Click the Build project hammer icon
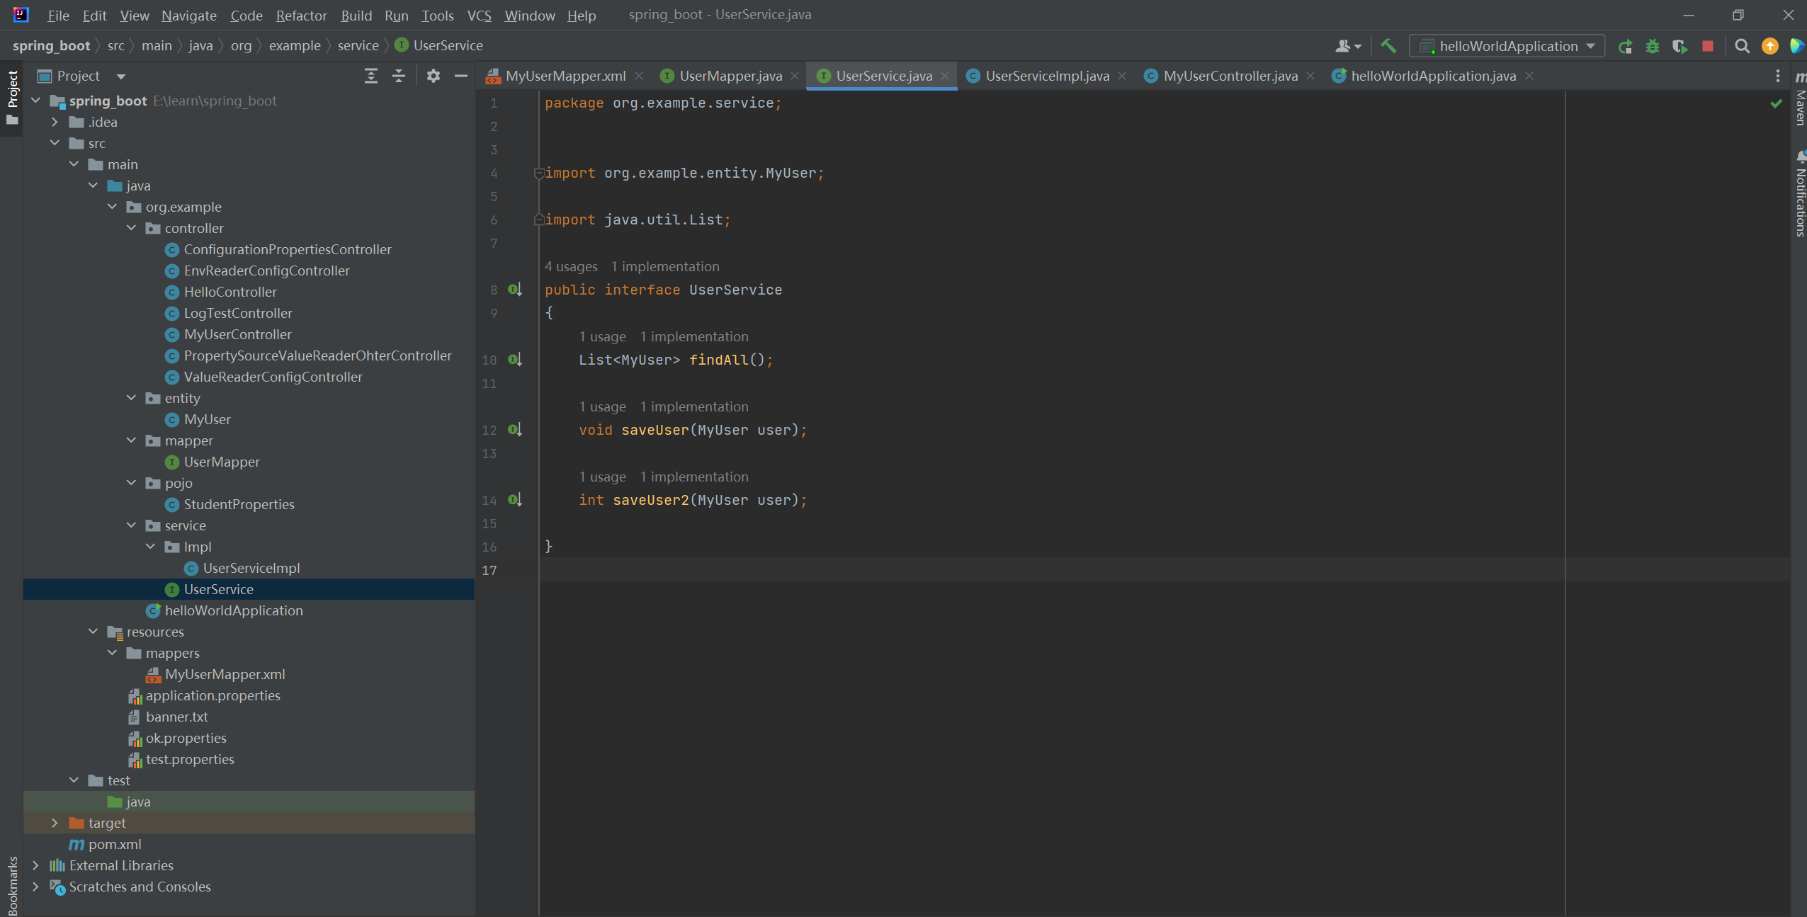 [1388, 46]
